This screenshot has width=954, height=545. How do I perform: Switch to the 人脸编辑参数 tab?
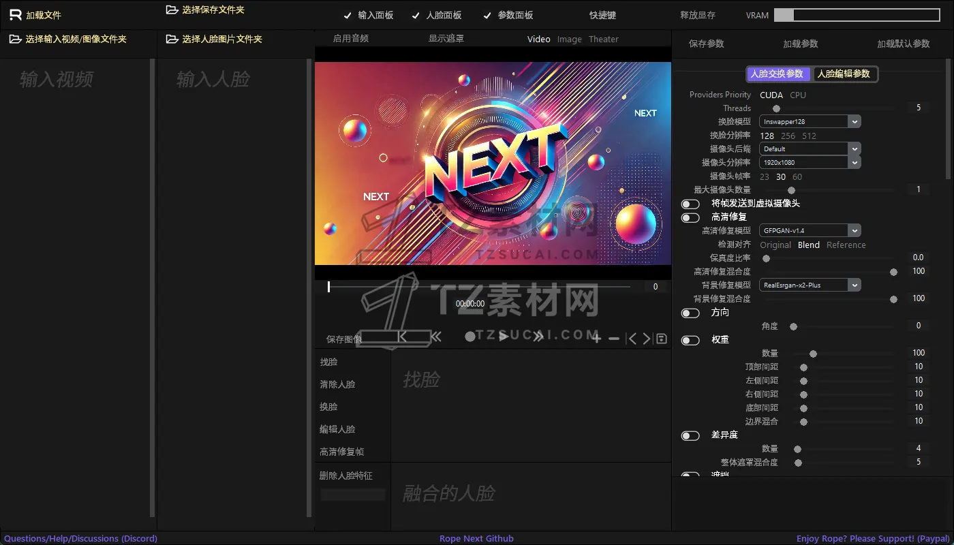844,74
